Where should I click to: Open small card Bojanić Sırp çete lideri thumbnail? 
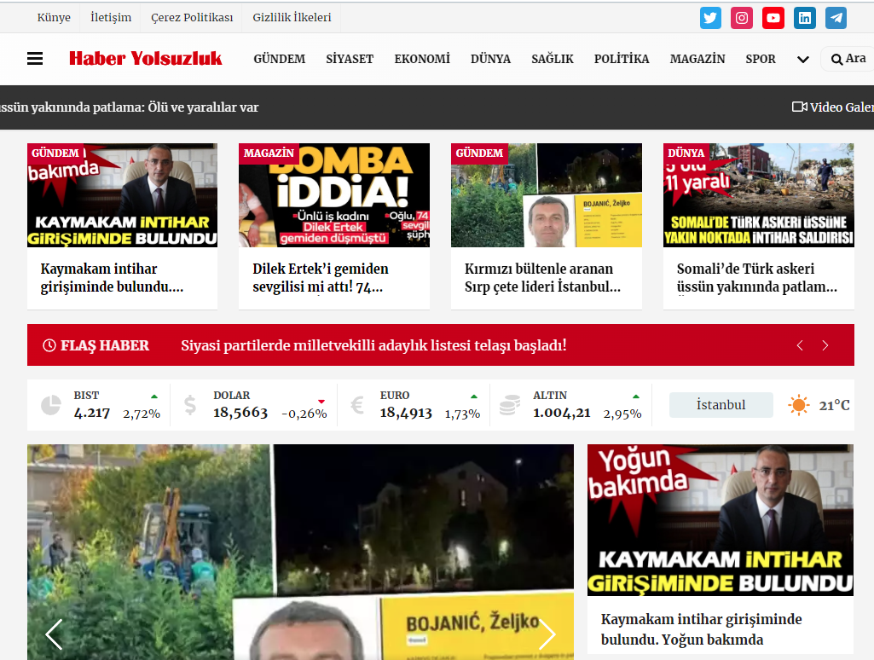(x=547, y=195)
